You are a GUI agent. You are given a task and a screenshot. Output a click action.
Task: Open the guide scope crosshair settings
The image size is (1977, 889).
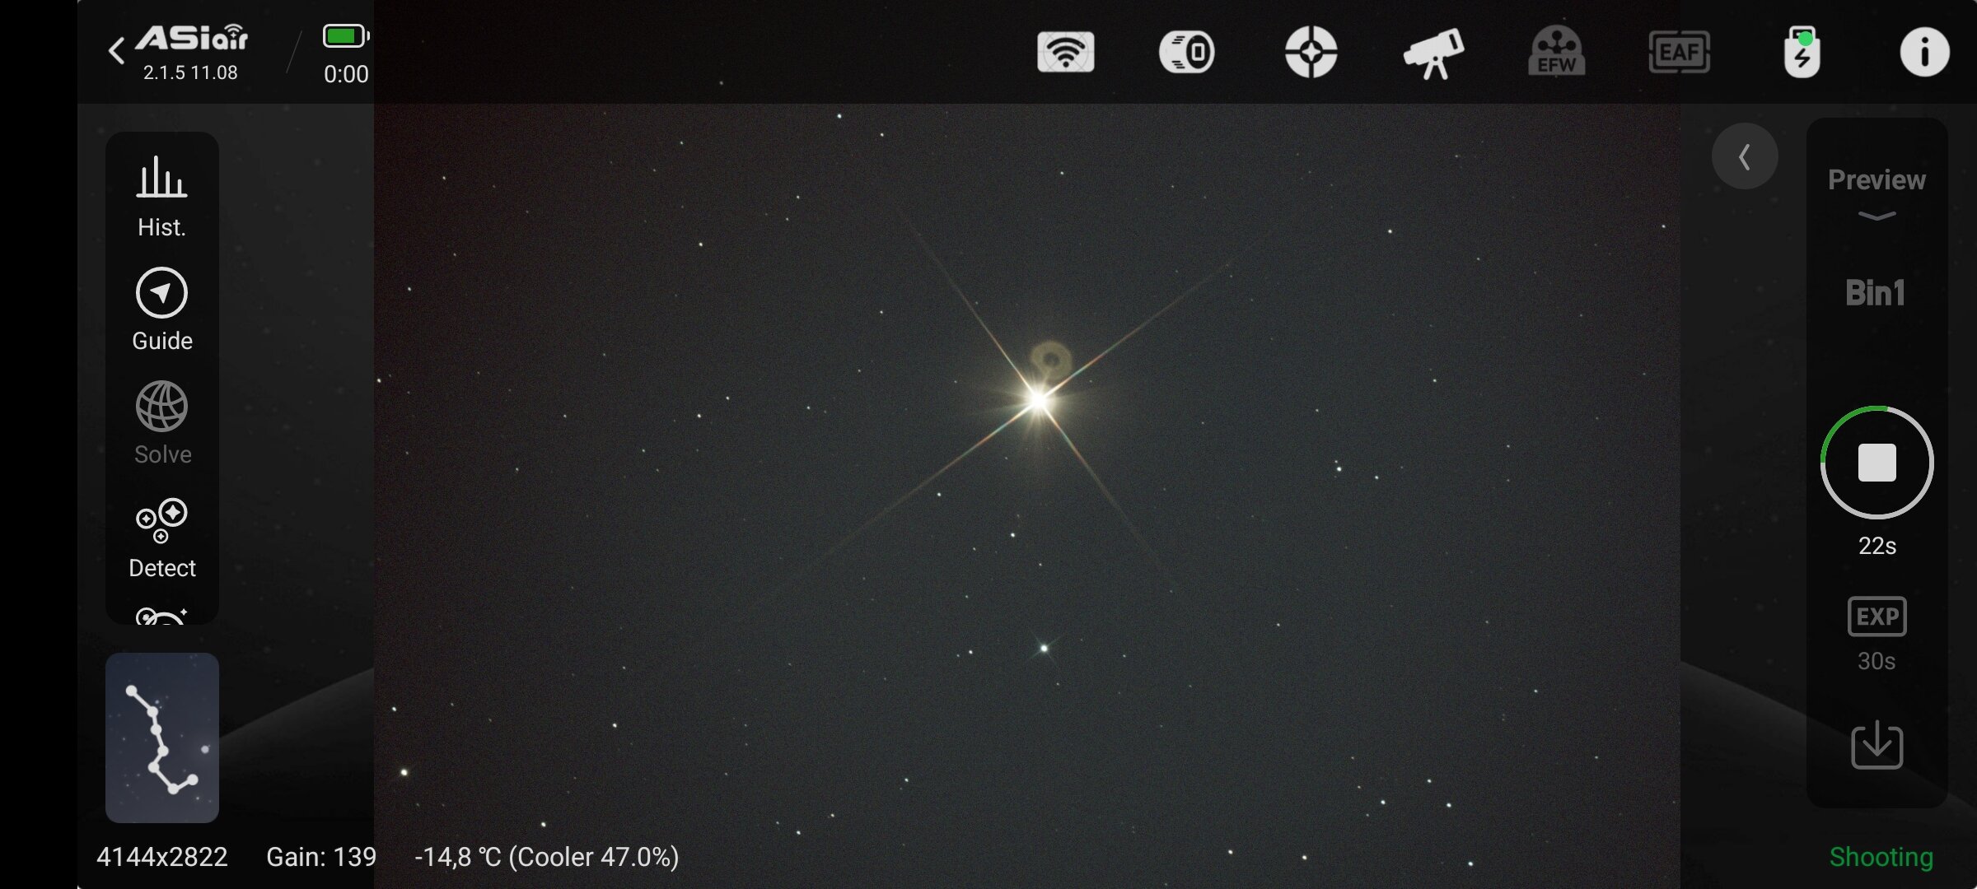[1311, 52]
